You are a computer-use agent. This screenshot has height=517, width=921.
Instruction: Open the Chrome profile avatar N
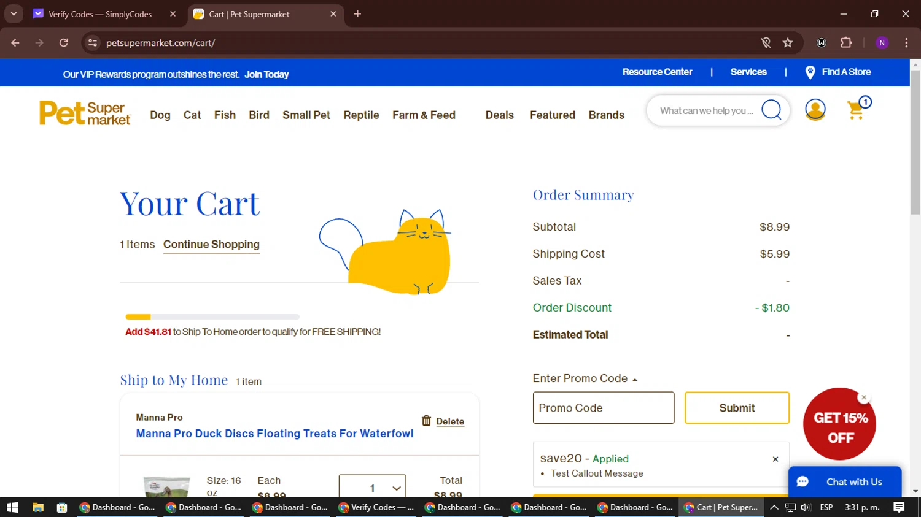[882, 43]
